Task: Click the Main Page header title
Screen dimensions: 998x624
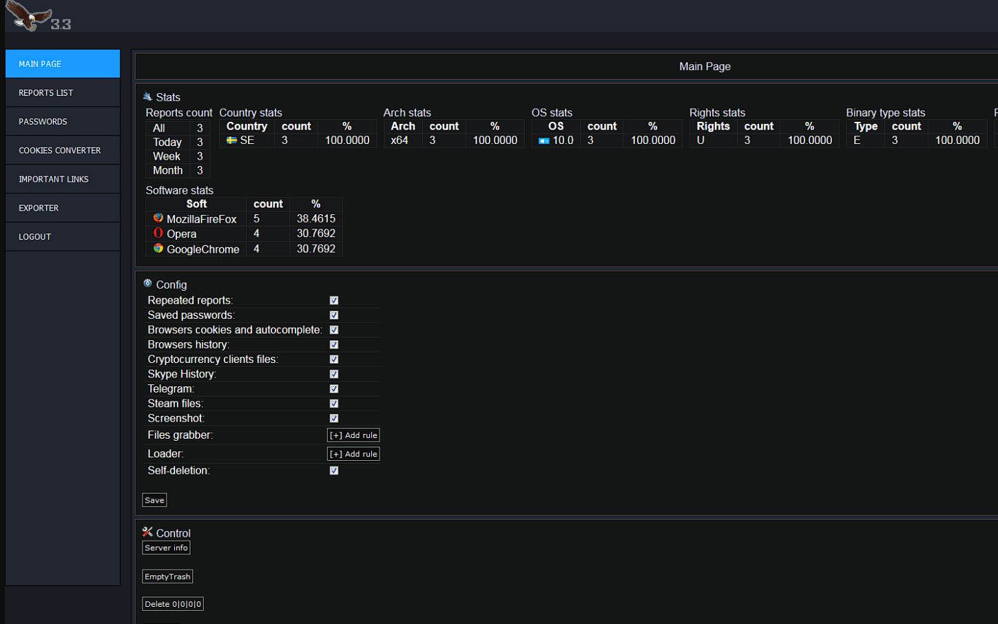Action: click(705, 67)
